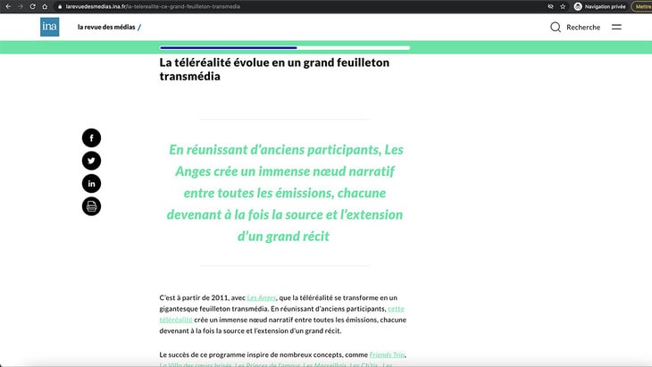652x367 pixels.
Task: Select the article heading about feuilleton transmédia
Action: tap(274, 70)
